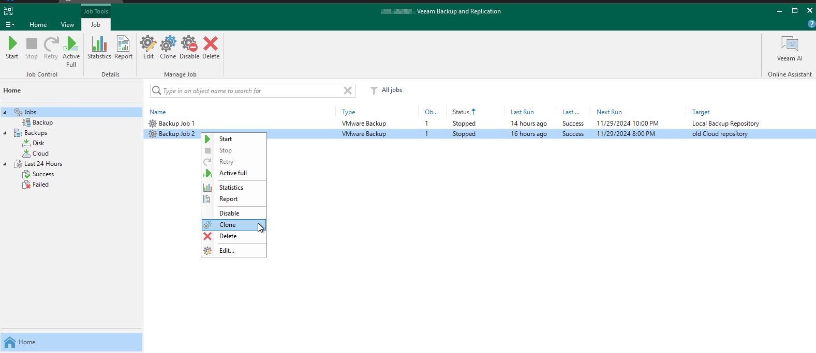Sort by the Last Run column header
Viewport: 816px width, 353px height.
point(522,112)
